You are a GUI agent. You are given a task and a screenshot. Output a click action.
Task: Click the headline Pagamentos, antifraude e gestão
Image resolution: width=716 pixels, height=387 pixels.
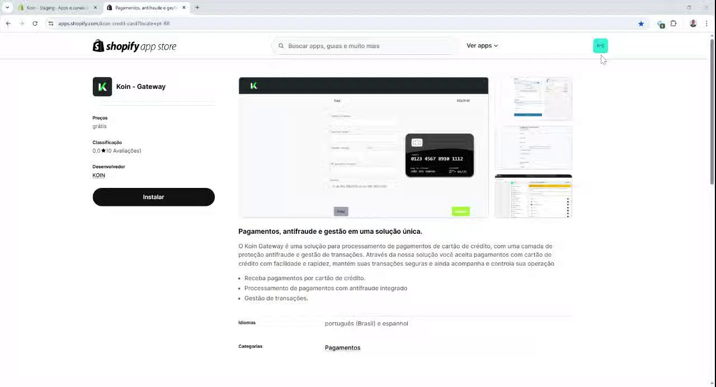click(x=330, y=232)
